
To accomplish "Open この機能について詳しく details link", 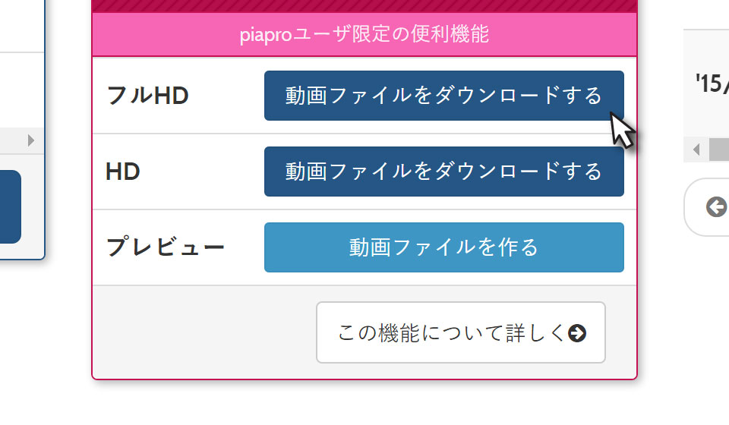I will point(460,332).
